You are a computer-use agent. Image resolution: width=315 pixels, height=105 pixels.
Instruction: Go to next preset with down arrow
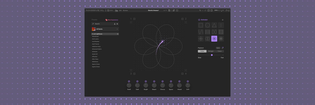coord(166,10)
